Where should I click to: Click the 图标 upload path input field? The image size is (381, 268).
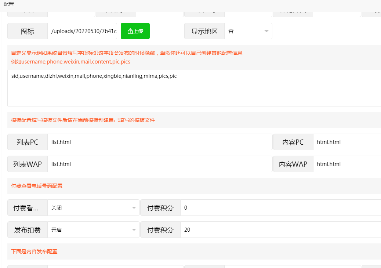tap(82, 31)
